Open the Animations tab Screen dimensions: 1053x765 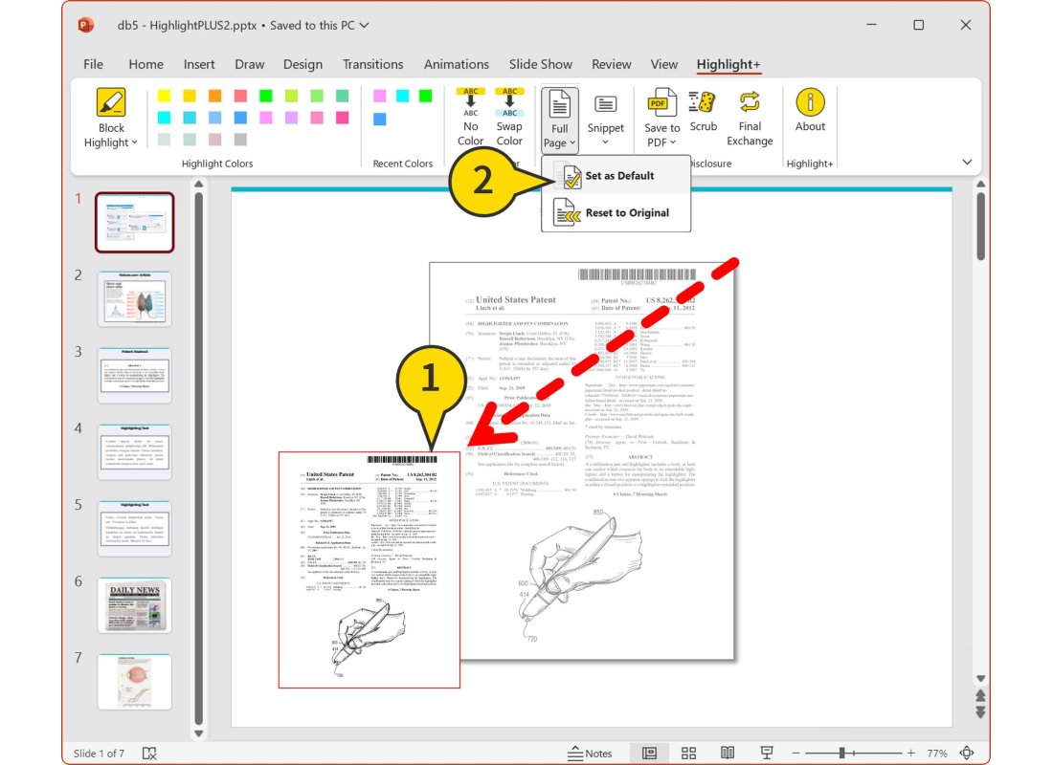pos(456,64)
